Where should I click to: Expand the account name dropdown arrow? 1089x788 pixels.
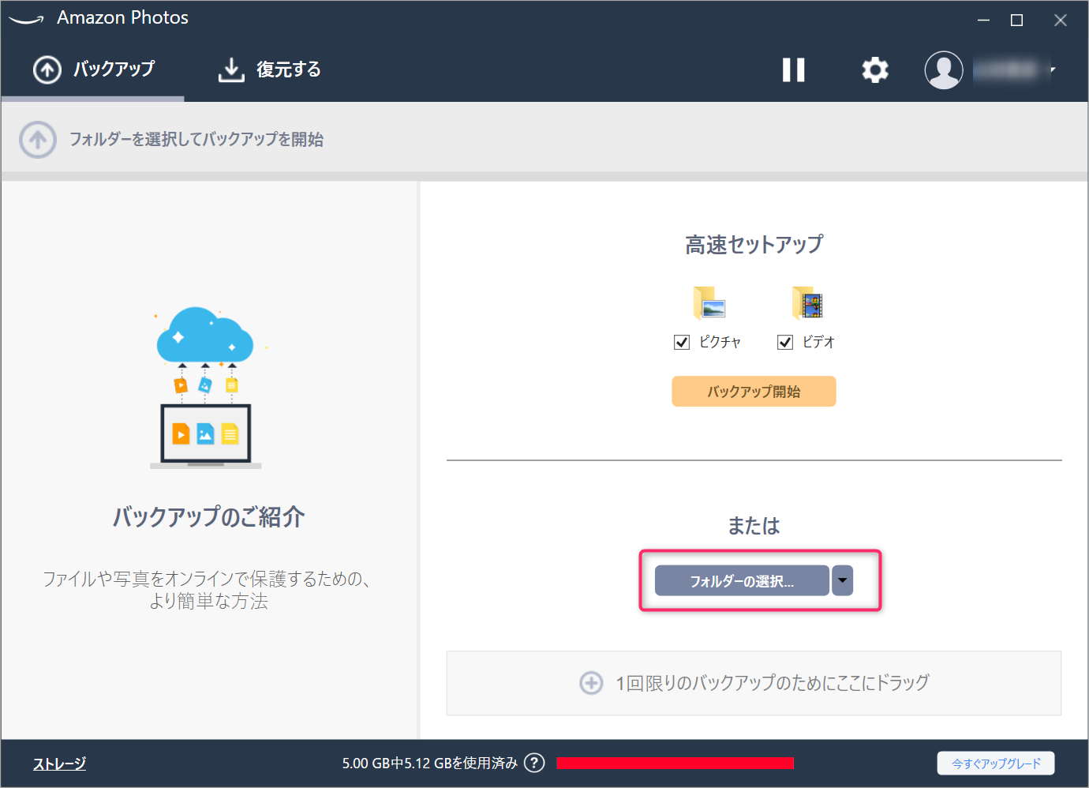click(1053, 69)
